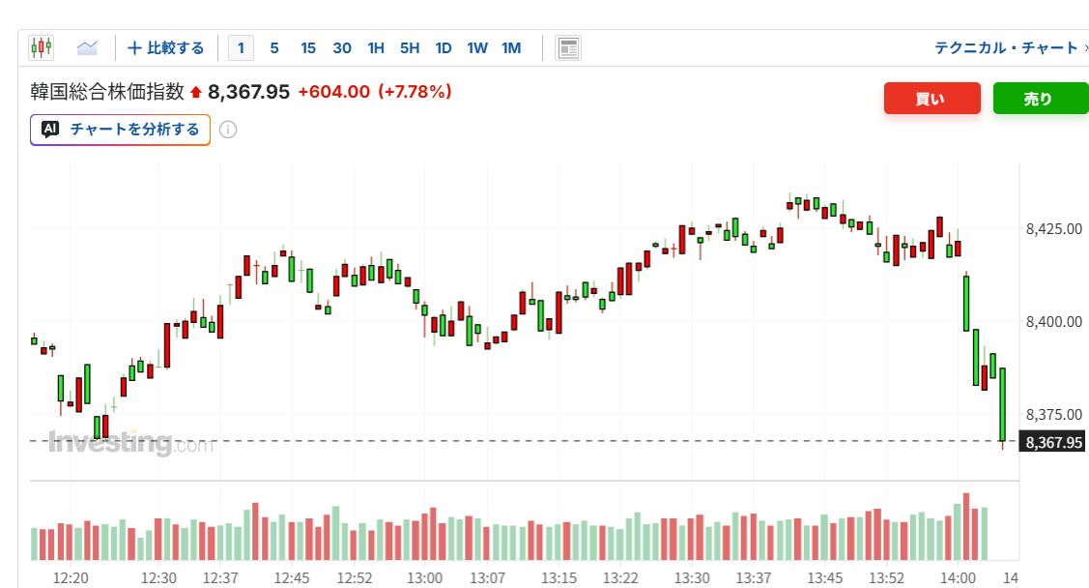Open the news table layout icon
The width and height of the screenshot is (1089, 588).
568,48
